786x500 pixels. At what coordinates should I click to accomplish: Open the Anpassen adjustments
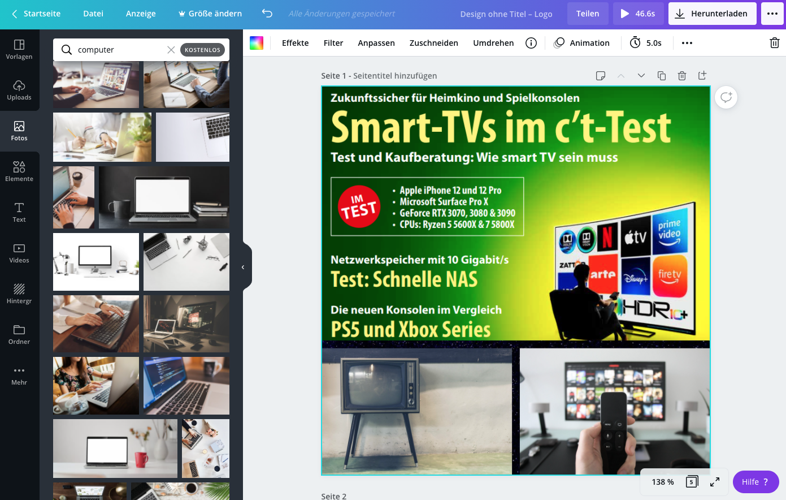376,43
